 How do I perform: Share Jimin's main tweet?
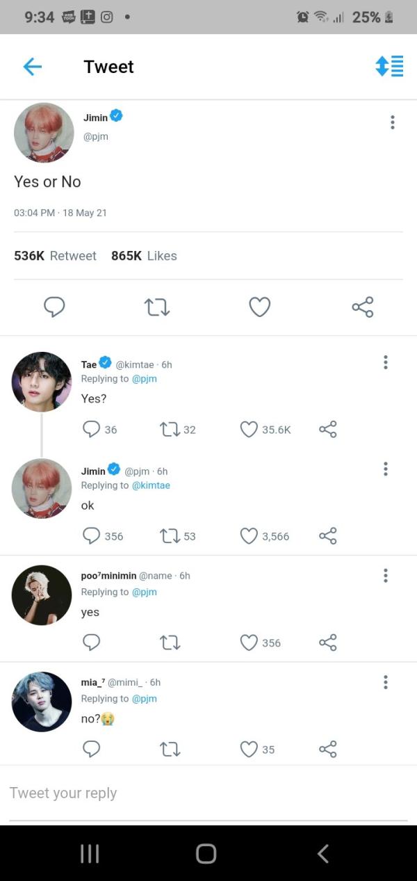[x=362, y=307]
